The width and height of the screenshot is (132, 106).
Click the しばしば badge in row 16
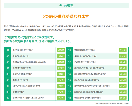[x=122, y=86]
